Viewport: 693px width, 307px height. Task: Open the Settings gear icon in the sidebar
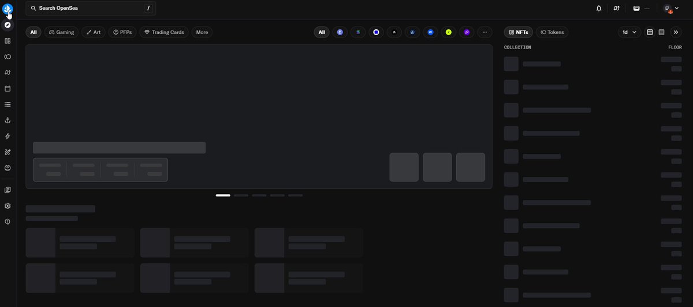8,206
